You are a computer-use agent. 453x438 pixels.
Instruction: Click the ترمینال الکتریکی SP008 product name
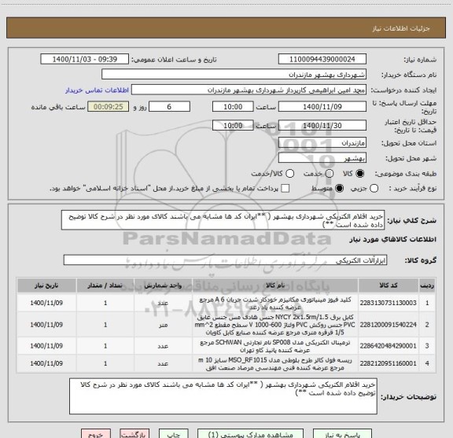[x=275, y=346]
